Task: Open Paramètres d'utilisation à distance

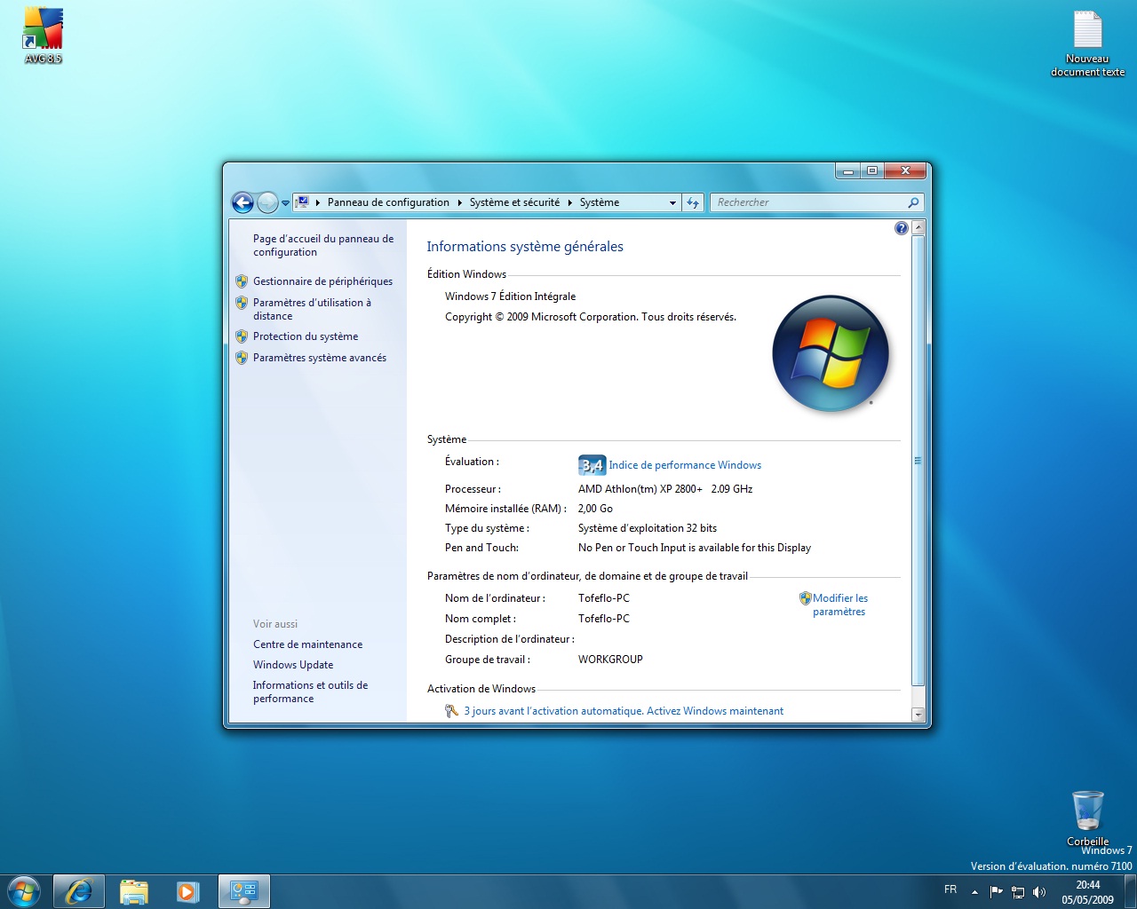Action: [312, 309]
